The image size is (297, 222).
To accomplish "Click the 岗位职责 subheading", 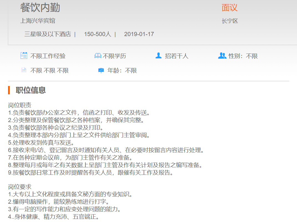I will pos(20,105).
